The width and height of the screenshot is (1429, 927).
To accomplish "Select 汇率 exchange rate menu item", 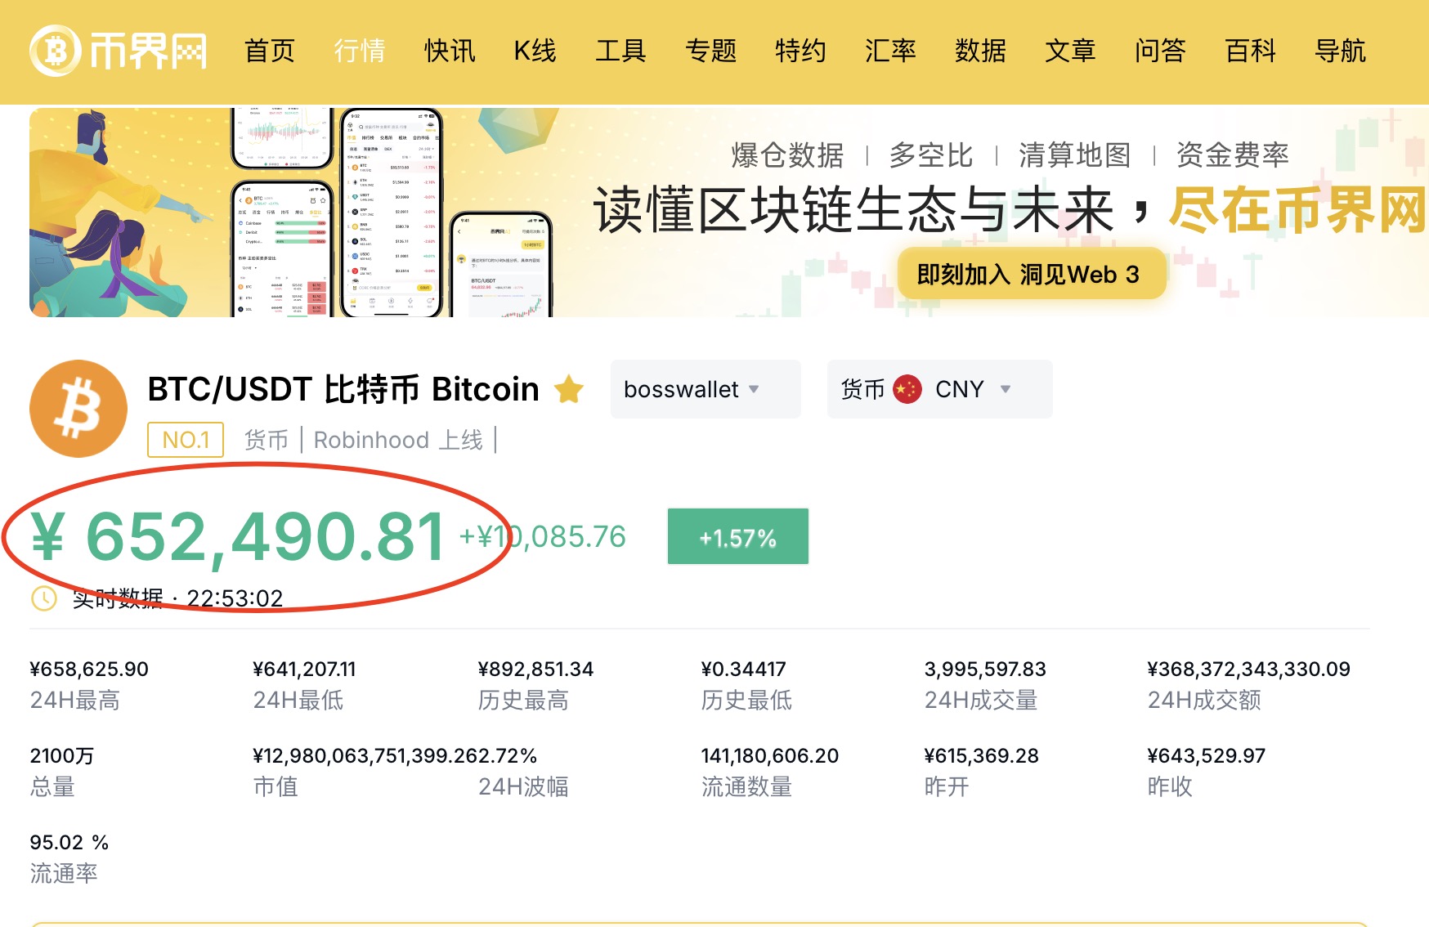I will 890,51.
